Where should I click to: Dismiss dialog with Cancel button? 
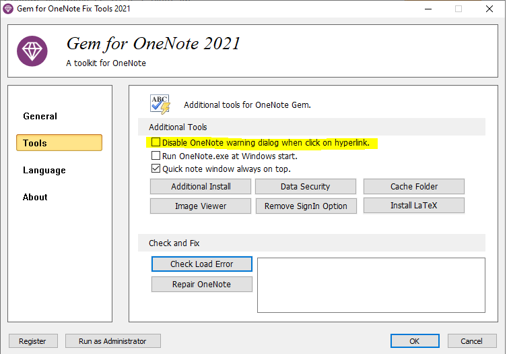pyautogui.click(x=472, y=341)
